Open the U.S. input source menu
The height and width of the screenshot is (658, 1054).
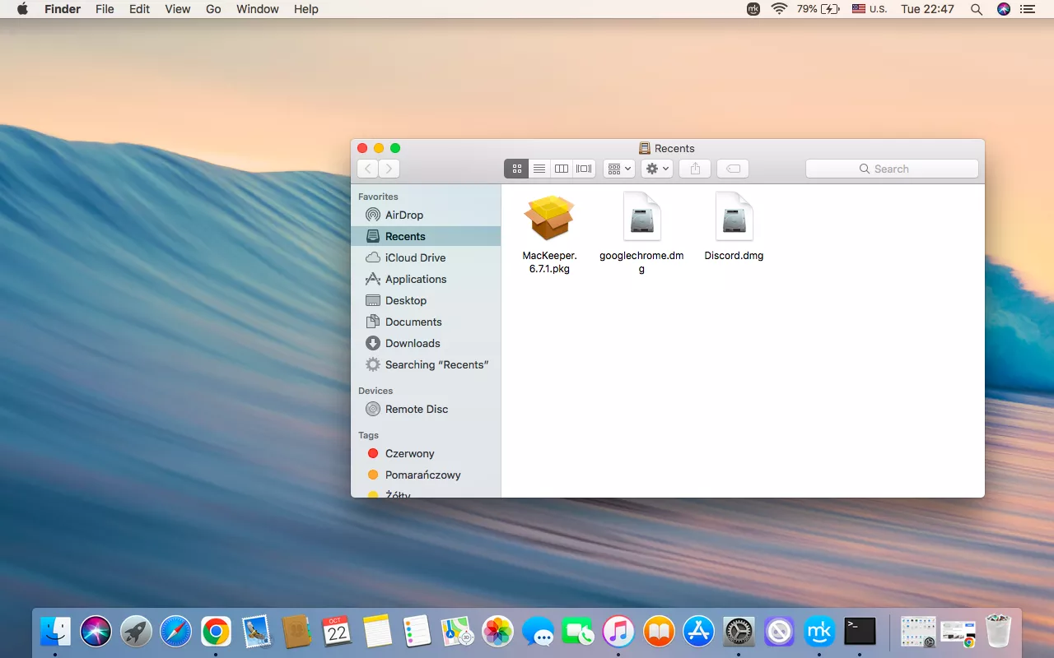tap(870, 9)
